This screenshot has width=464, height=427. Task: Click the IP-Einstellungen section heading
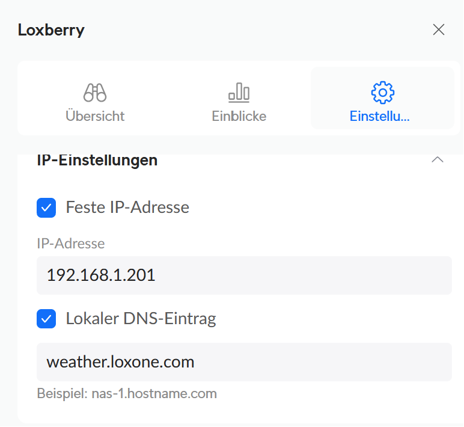97,160
